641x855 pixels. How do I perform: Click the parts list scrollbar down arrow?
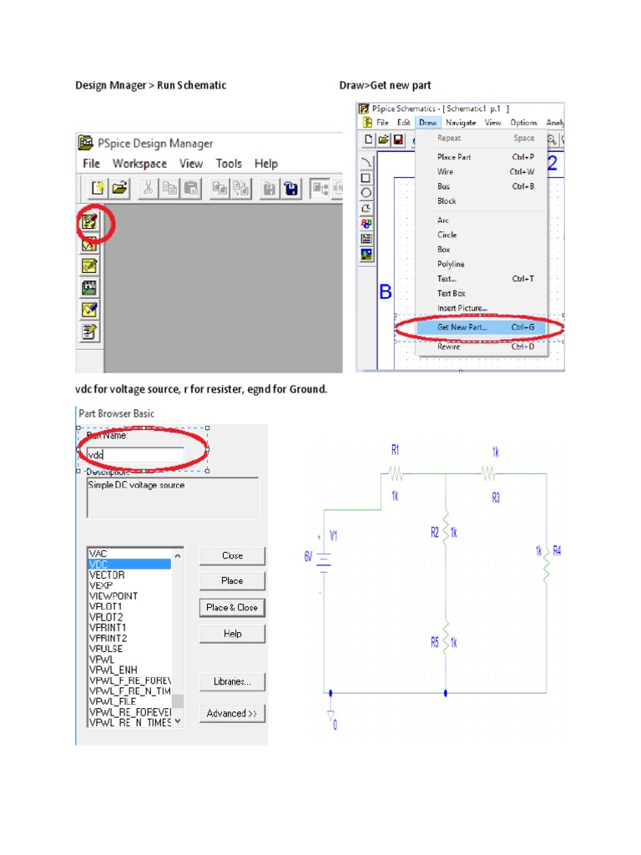(x=178, y=721)
